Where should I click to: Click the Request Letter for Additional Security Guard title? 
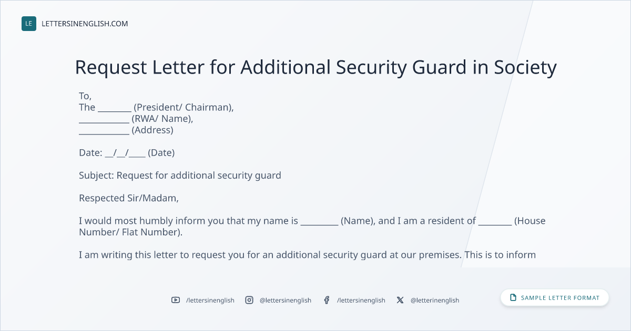click(315, 67)
